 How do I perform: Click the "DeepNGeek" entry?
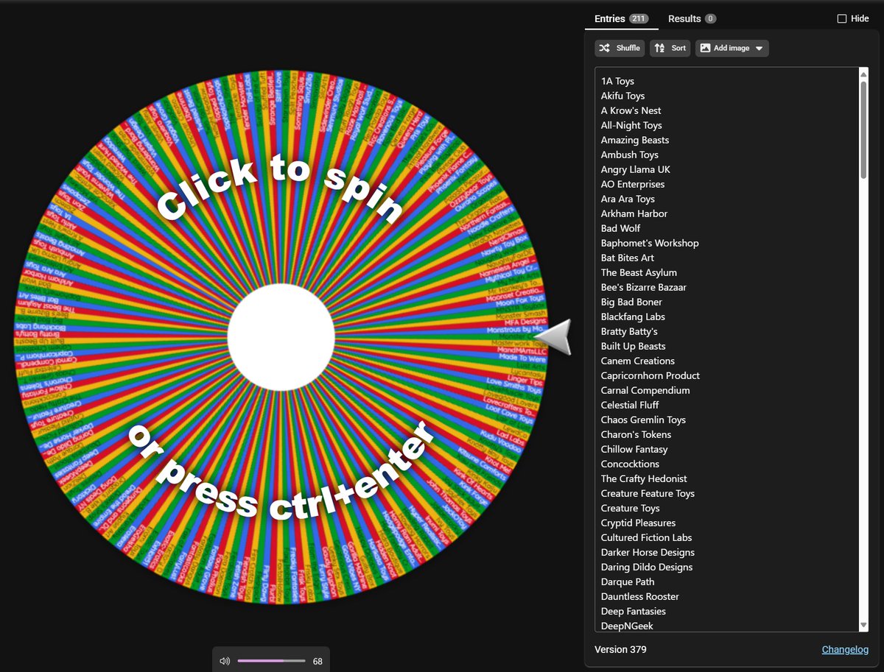tap(626, 626)
